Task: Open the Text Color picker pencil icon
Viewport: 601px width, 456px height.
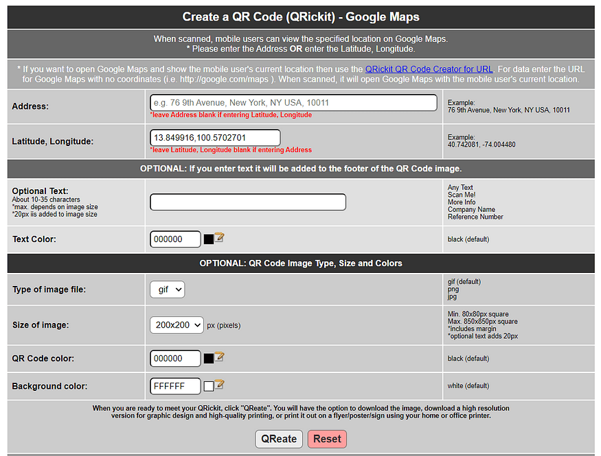Action: tap(220, 238)
